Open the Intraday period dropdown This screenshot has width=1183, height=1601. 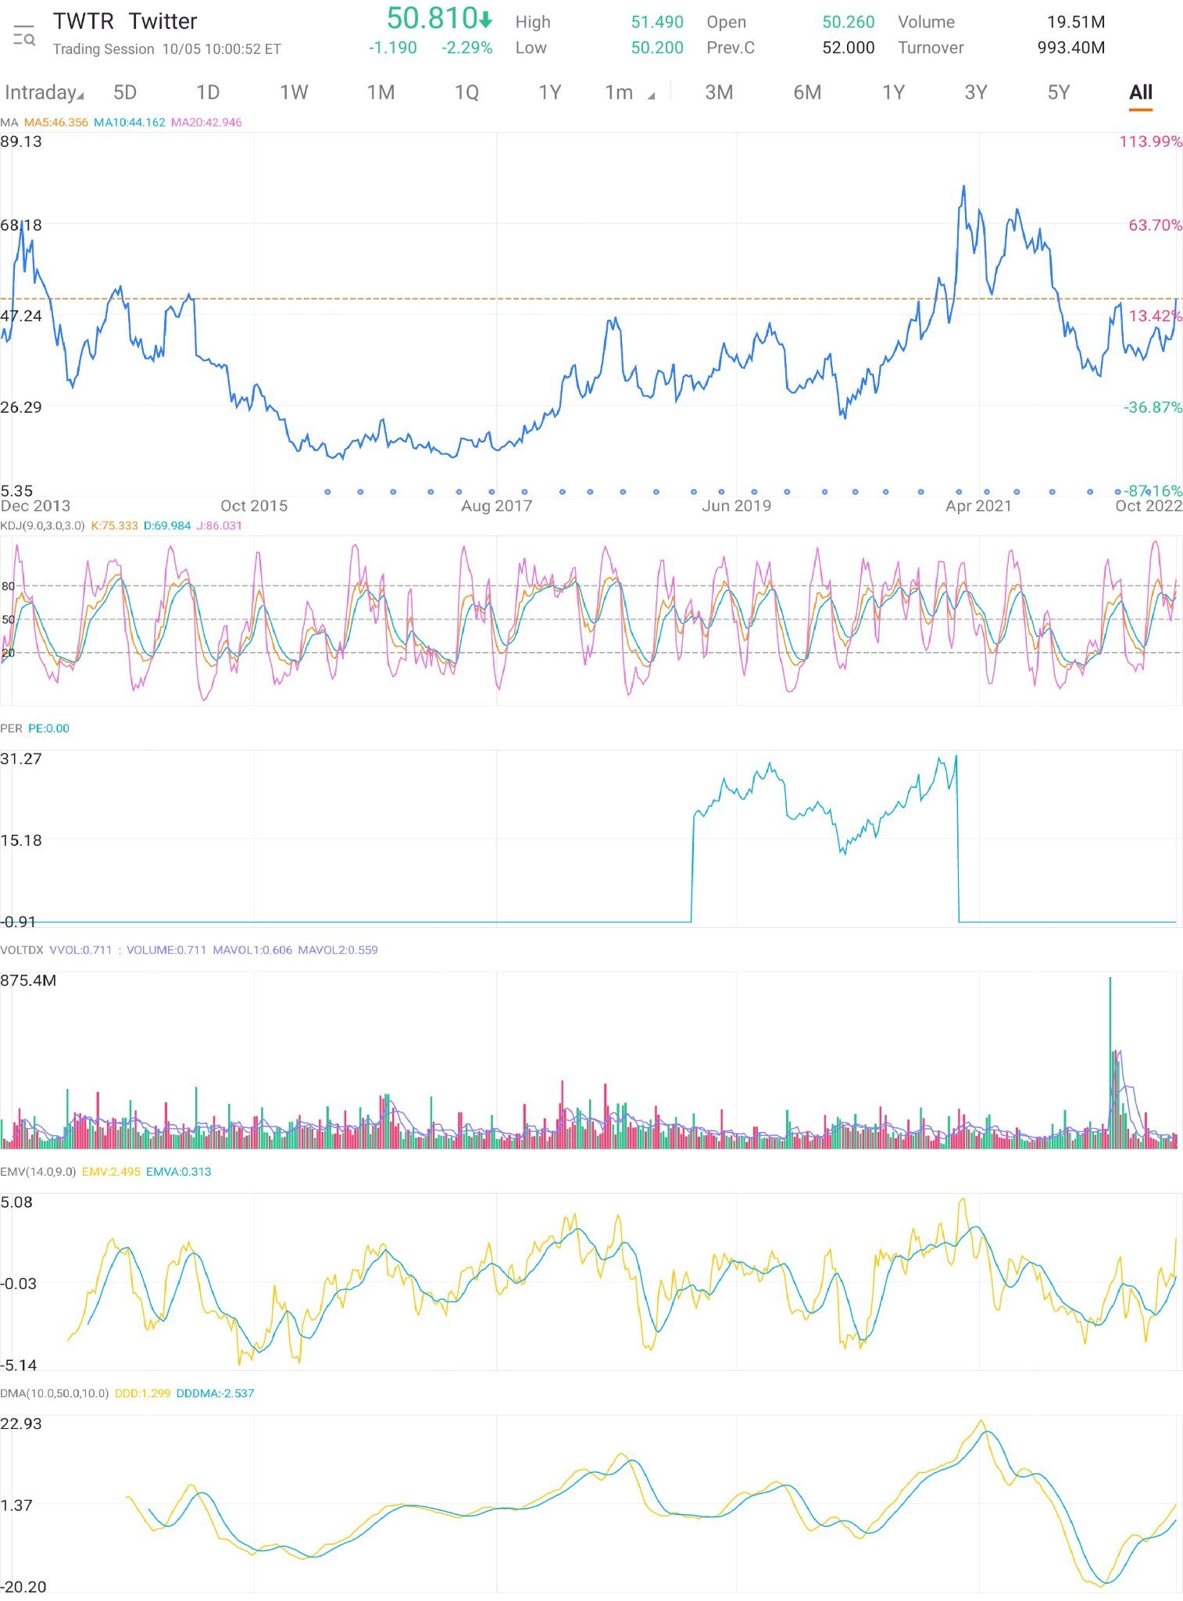(44, 92)
